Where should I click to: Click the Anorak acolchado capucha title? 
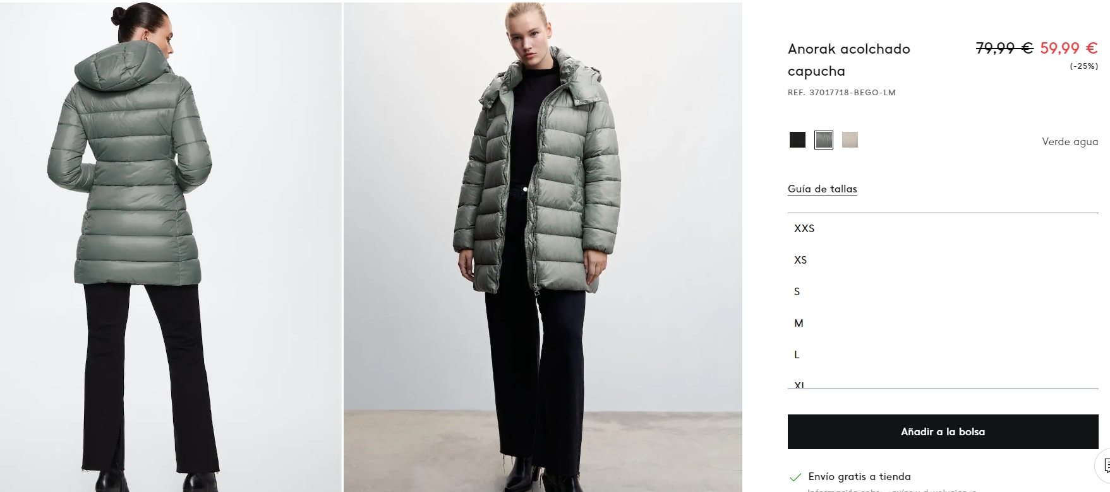point(848,60)
